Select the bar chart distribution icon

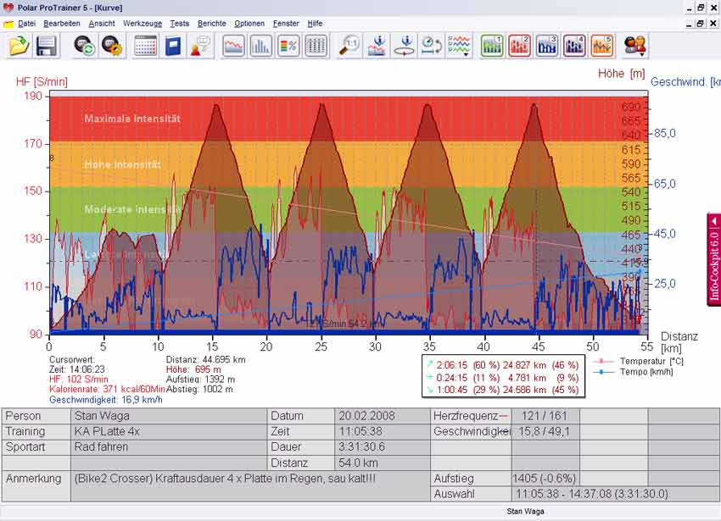point(261,46)
